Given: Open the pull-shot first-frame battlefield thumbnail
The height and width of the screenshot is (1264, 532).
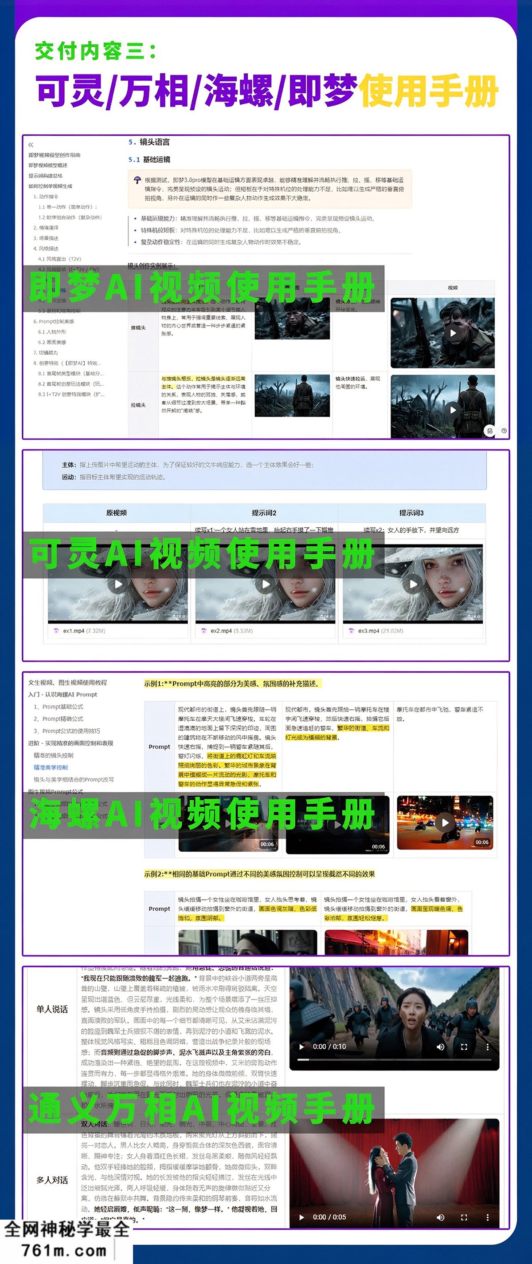Looking at the screenshot, I should [x=292, y=395].
